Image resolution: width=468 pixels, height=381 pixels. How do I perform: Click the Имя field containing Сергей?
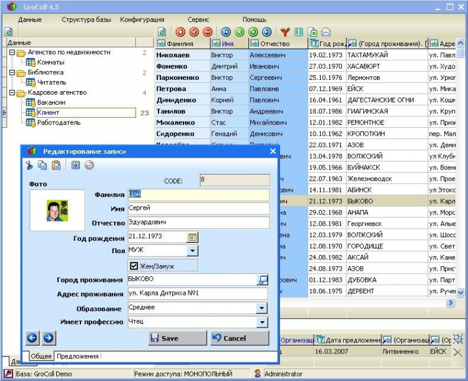[199, 208]
